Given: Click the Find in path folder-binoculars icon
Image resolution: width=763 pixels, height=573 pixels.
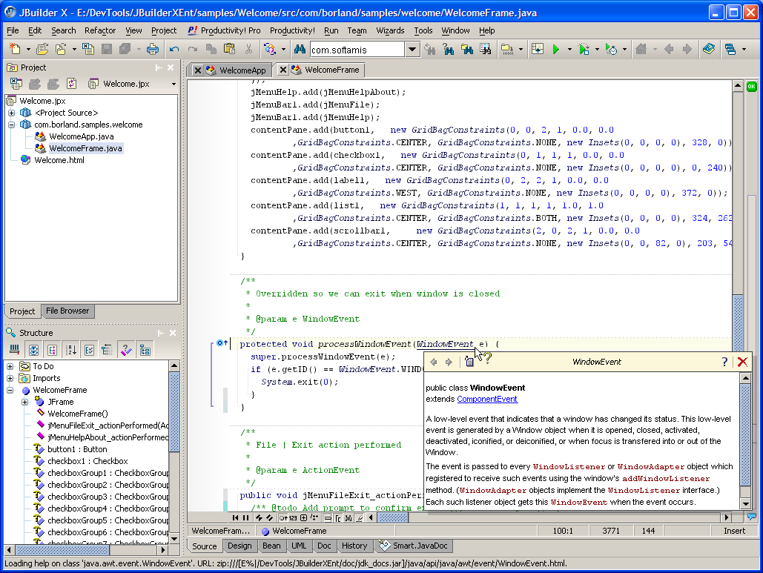Looking at the screenshot, I should [x=467, y=49].
